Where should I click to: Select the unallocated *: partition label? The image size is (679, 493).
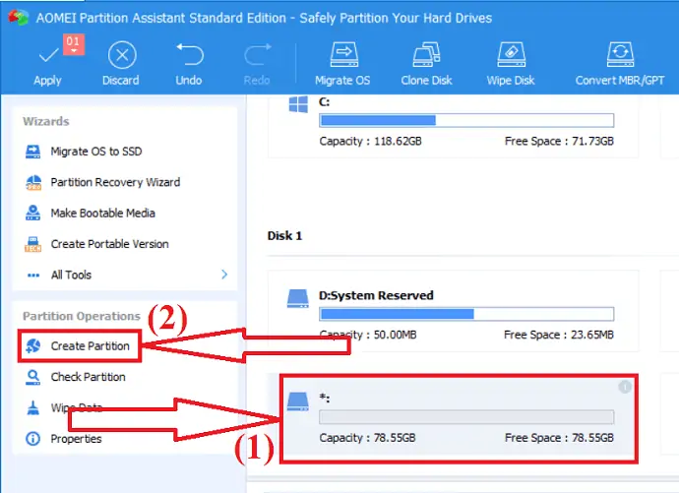point(325,398)
